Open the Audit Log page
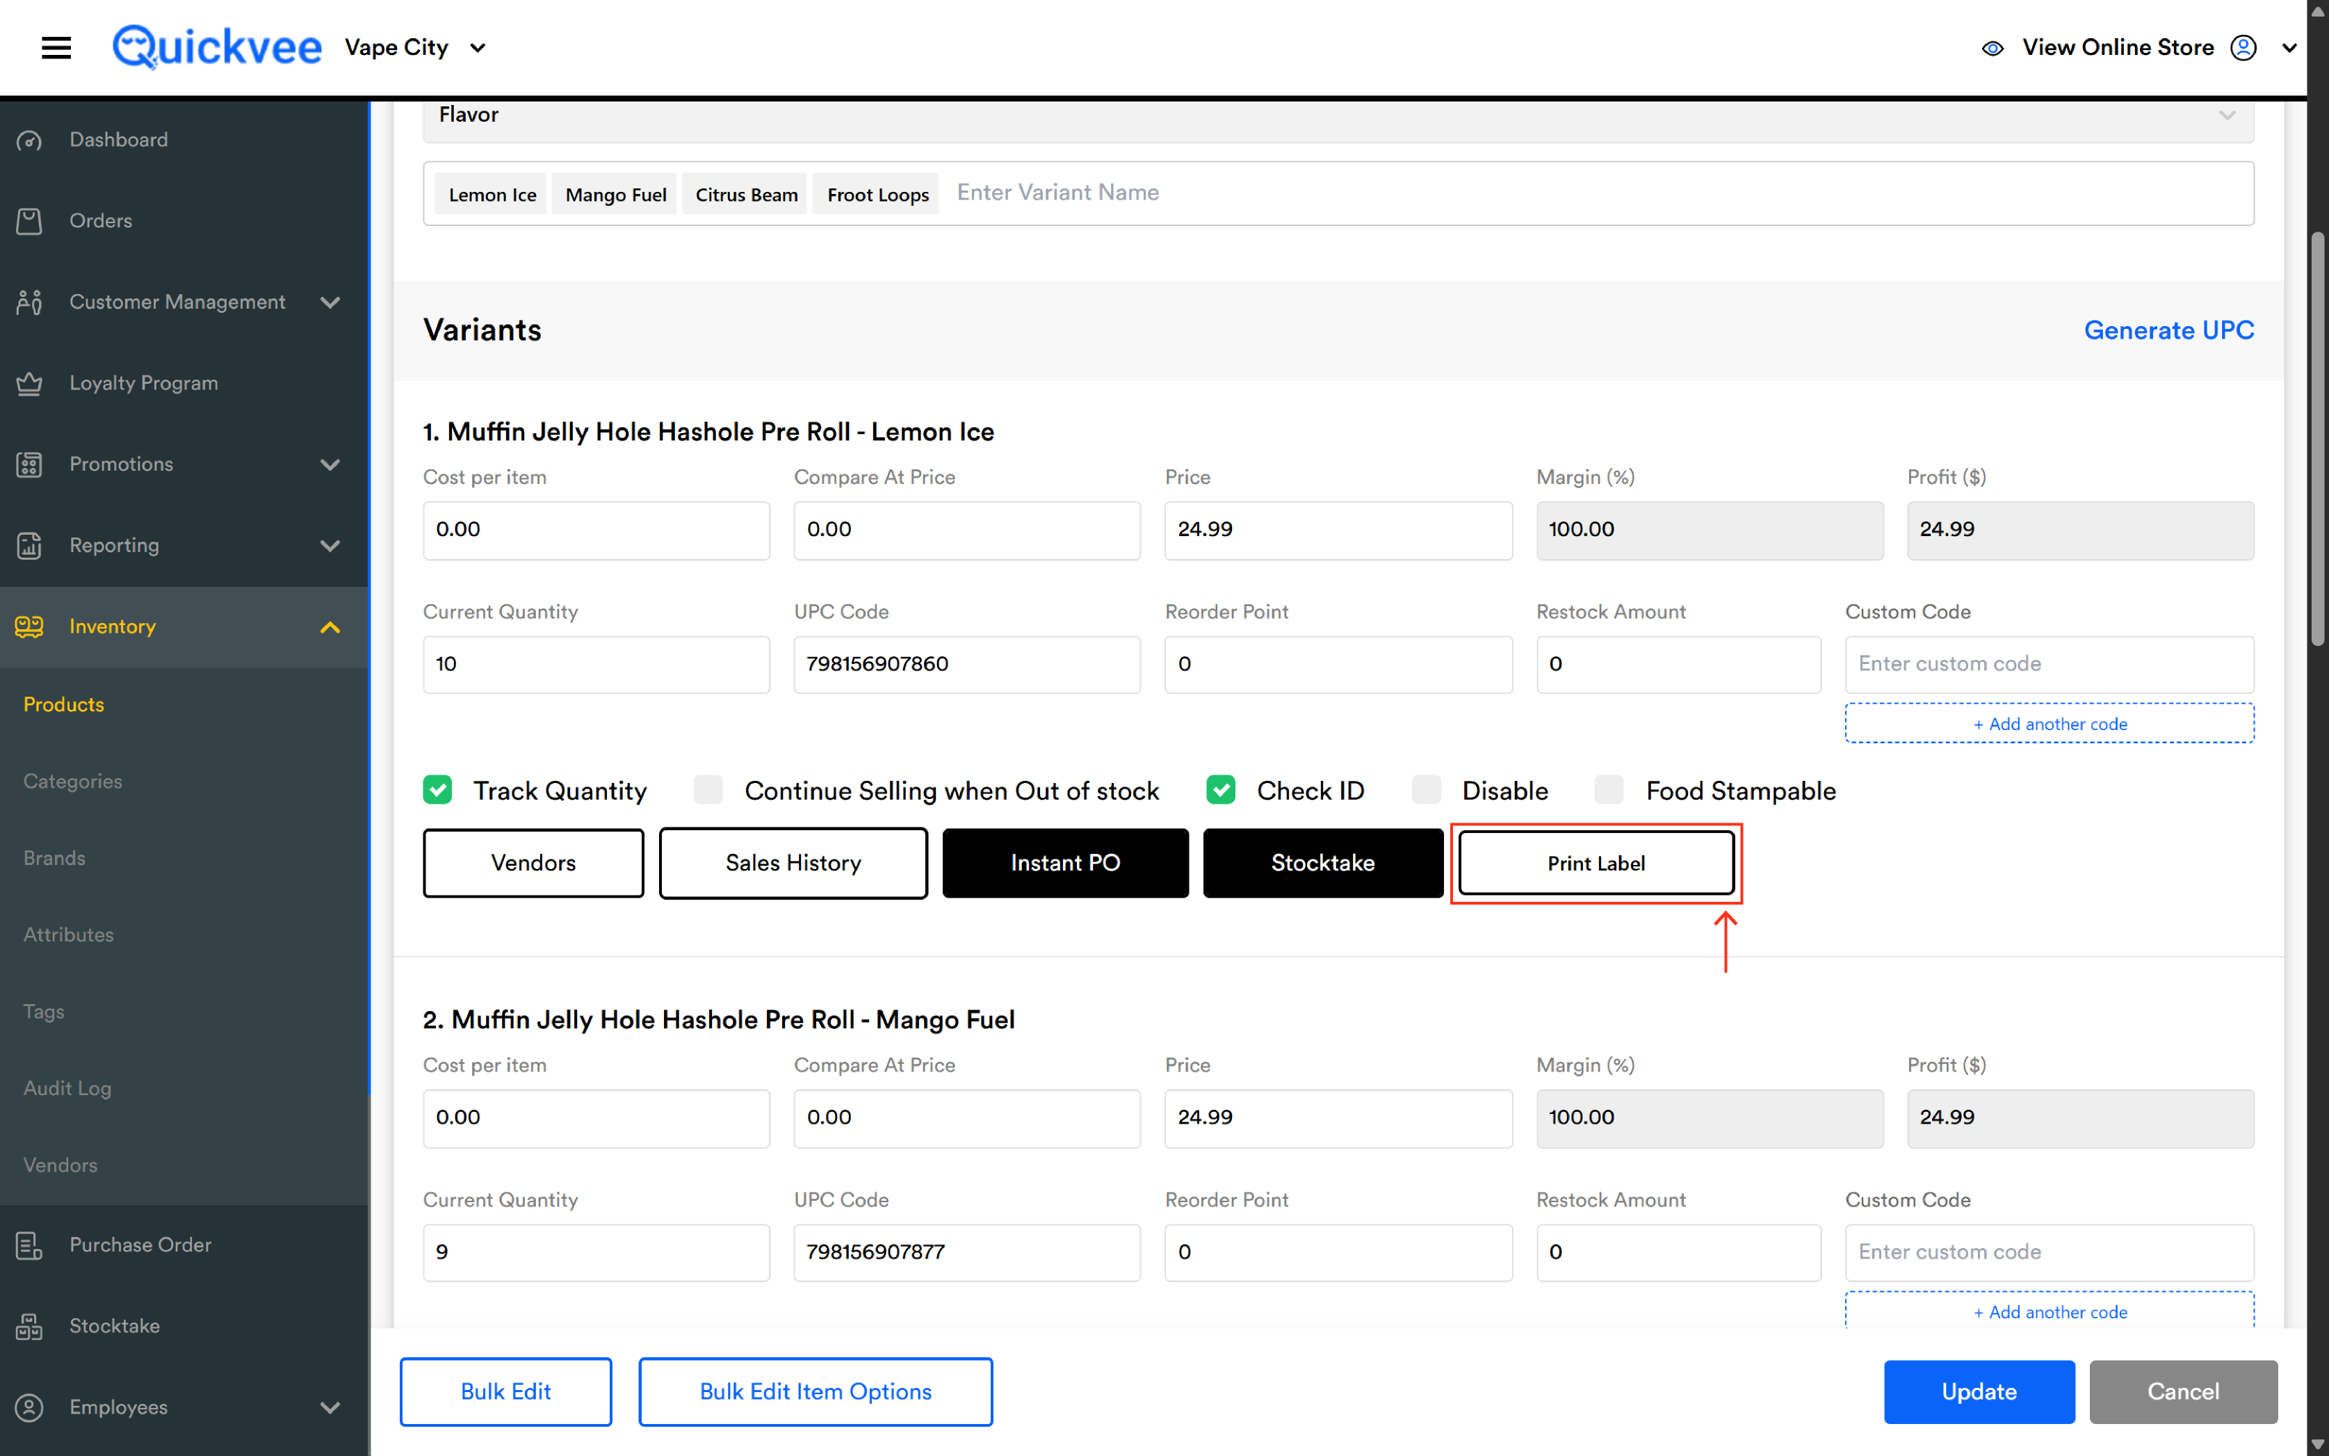 (x=67, y=1088)
